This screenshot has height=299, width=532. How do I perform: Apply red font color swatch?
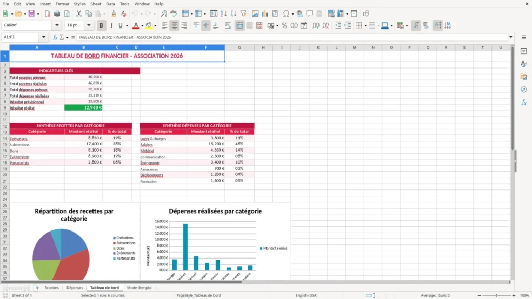pos(136,25)
